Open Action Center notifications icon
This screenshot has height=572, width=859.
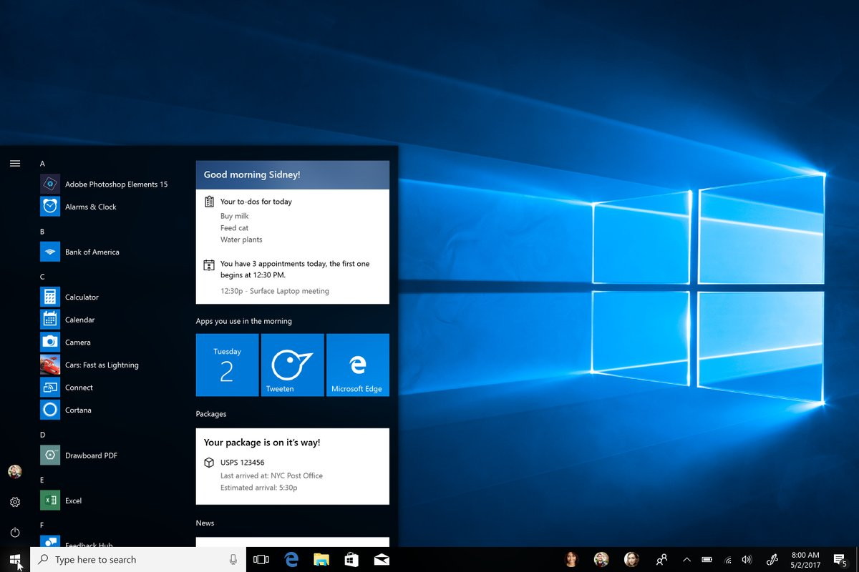840,560
